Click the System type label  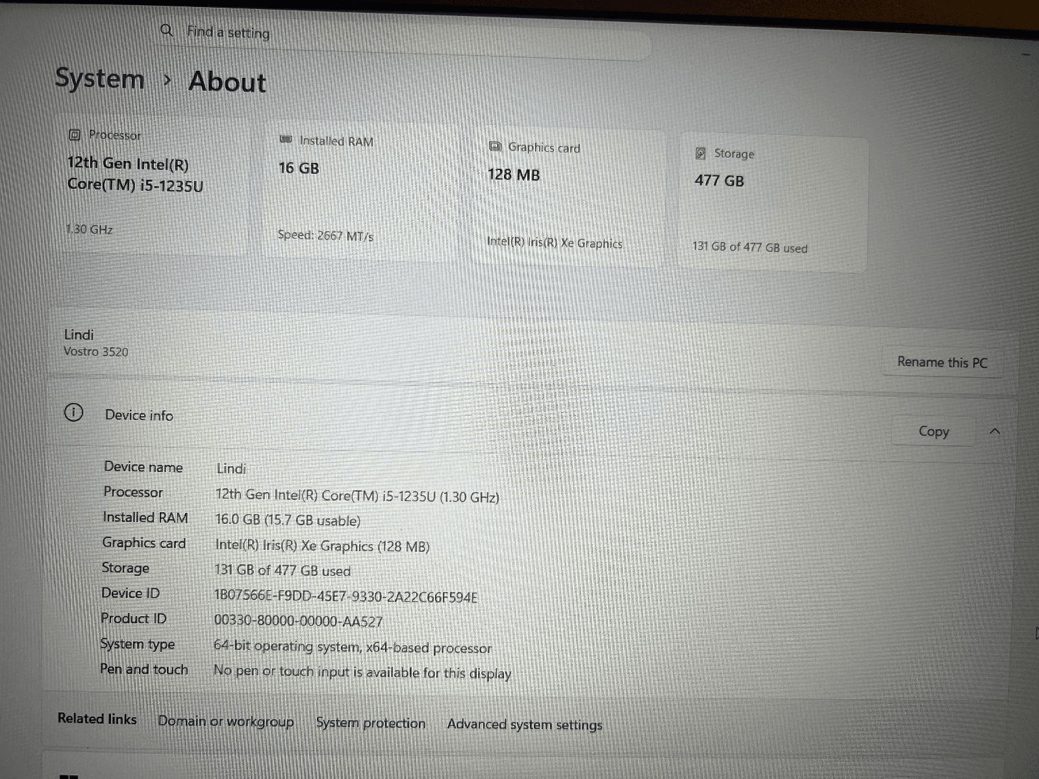click(x=138, y=644)
